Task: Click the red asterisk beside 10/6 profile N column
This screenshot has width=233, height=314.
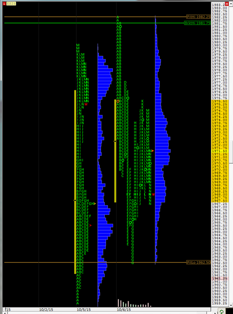Action: (153, 194)
